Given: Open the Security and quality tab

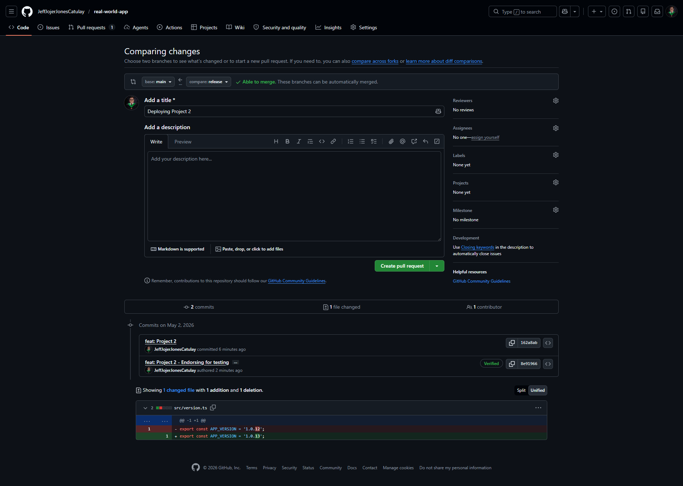Looking at the screenshot, I should tap(280, 27).
